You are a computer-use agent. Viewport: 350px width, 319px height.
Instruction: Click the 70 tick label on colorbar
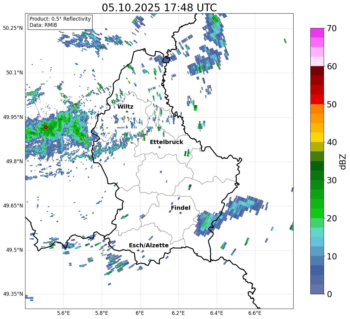[331, 28]
